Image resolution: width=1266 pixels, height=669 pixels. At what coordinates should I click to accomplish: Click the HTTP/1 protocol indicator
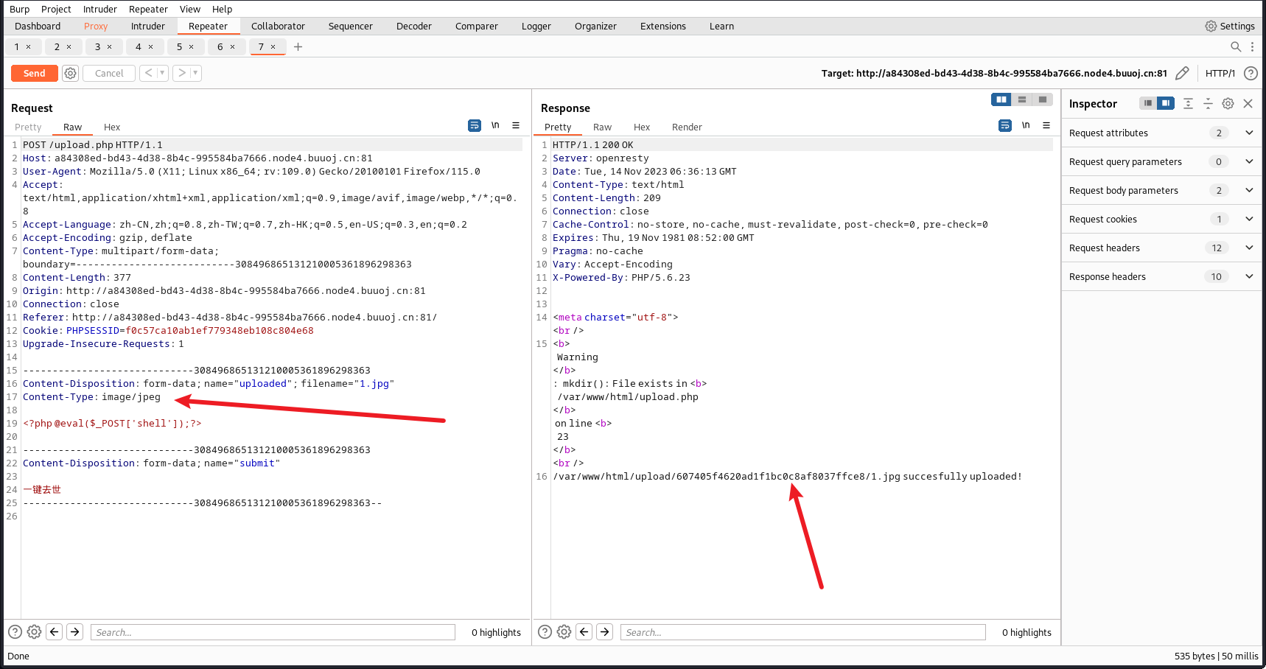pos(1220,73)
